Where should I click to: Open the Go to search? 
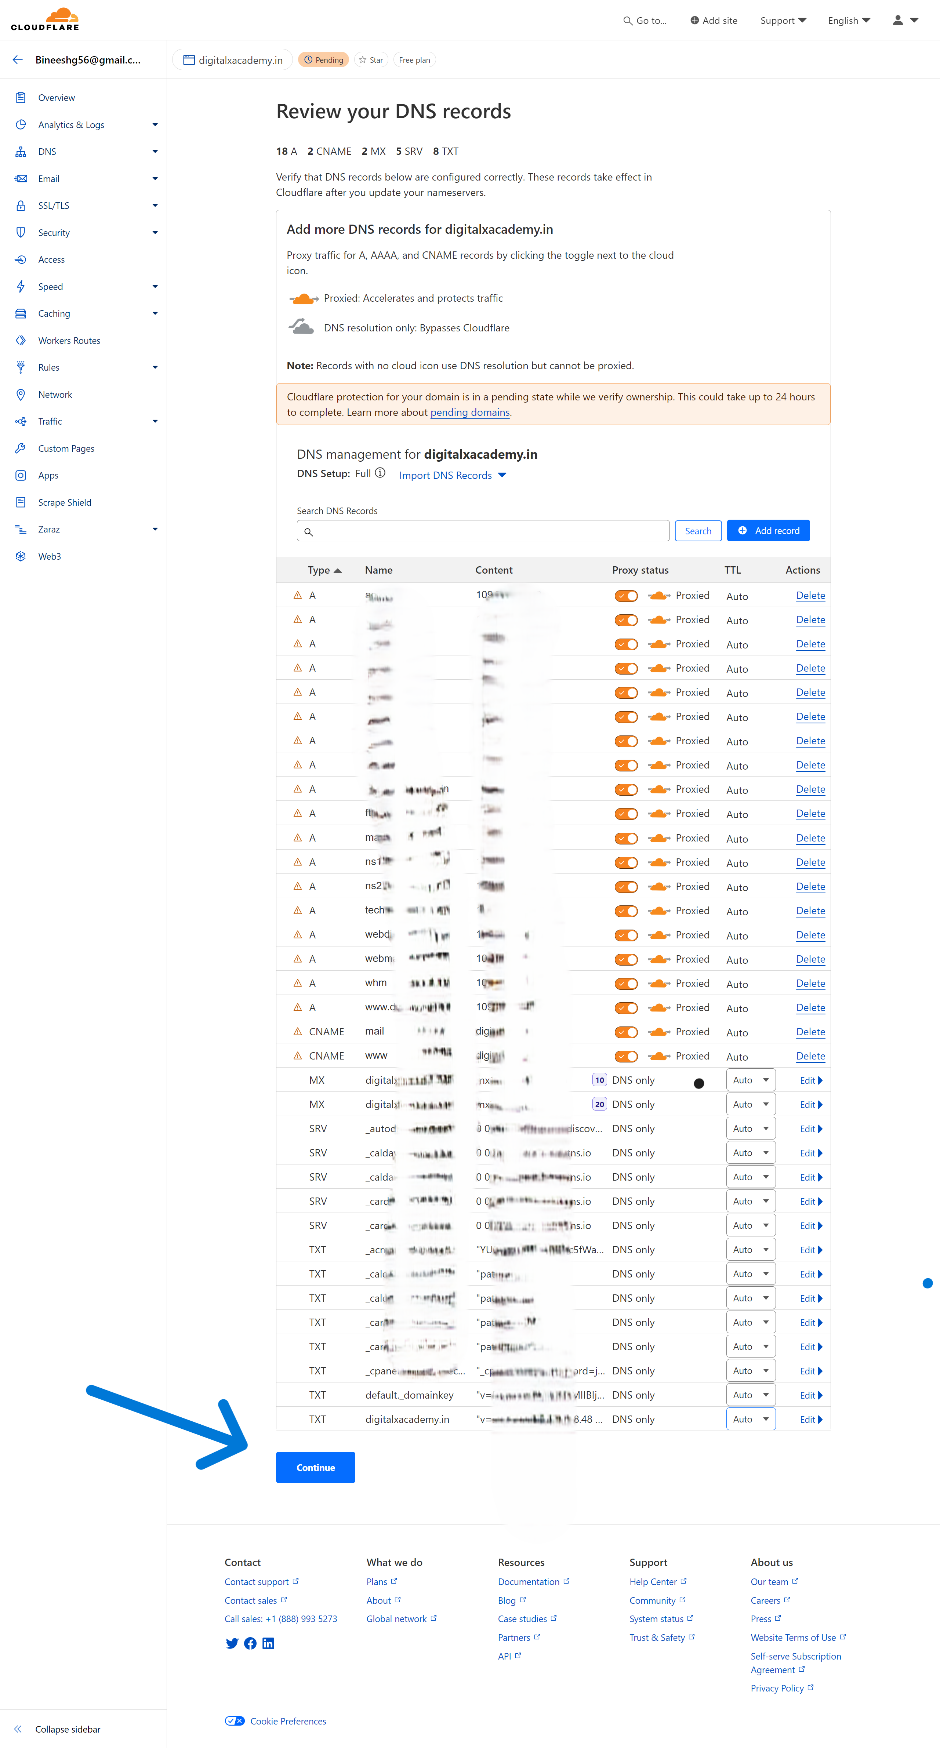click(645, 20)
